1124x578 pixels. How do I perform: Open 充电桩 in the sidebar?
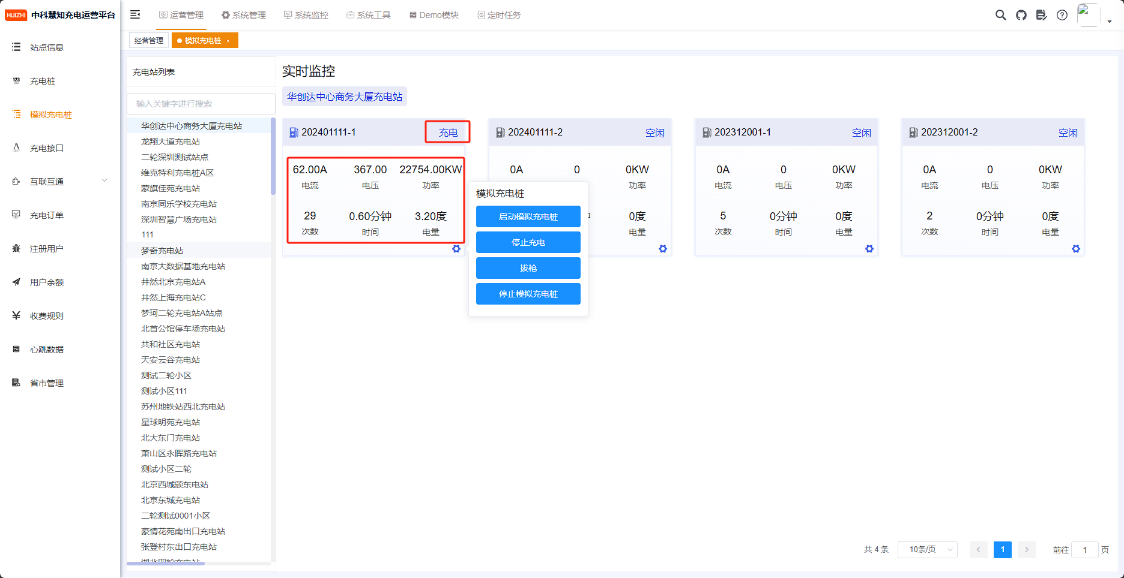pos(60,81)
